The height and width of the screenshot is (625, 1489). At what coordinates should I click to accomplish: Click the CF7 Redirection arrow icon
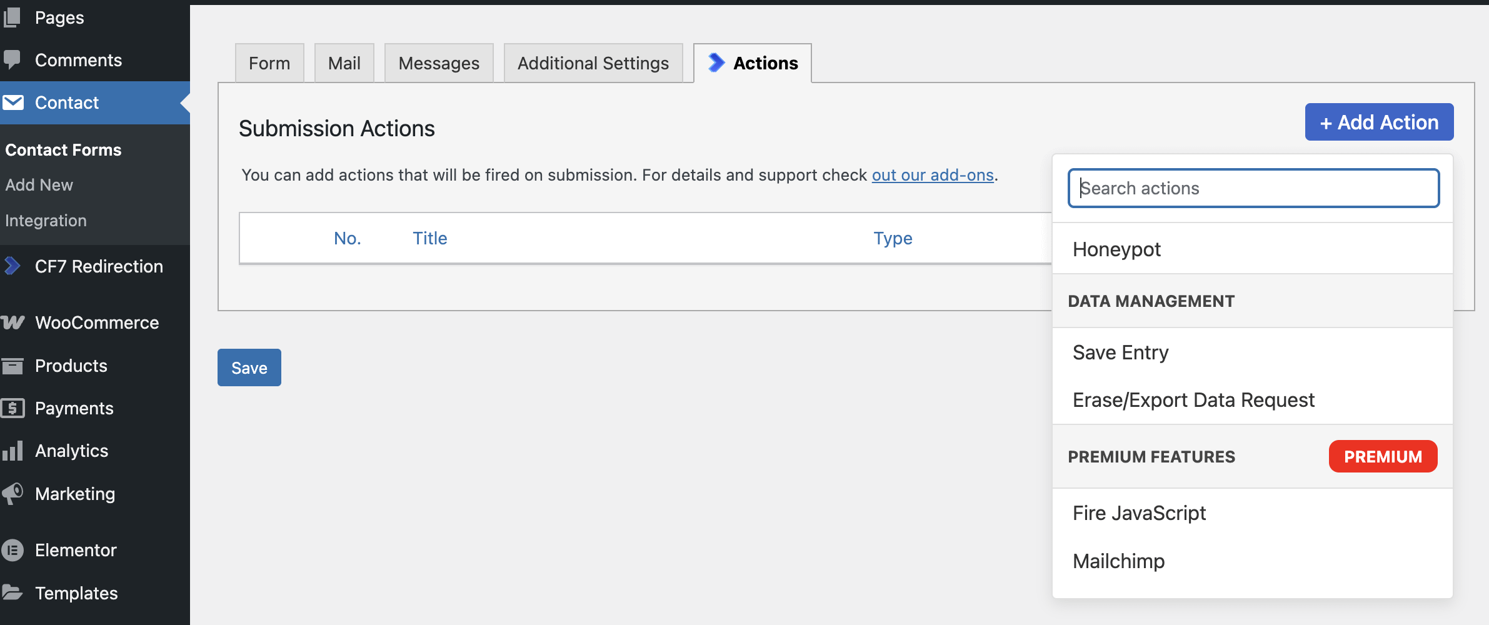tap(12, 266)
